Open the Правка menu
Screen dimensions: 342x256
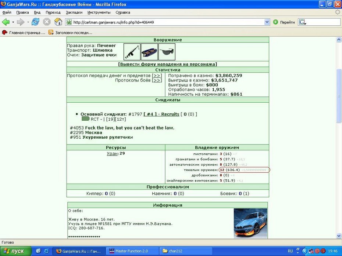pyautogui.click(x=22, y=12)
